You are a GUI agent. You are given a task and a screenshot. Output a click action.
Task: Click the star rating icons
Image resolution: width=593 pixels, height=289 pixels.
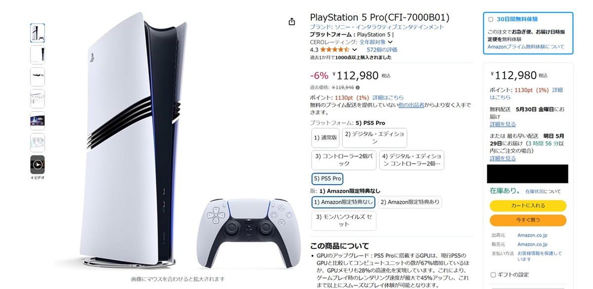pyautogui.click(x=335, y=49)
